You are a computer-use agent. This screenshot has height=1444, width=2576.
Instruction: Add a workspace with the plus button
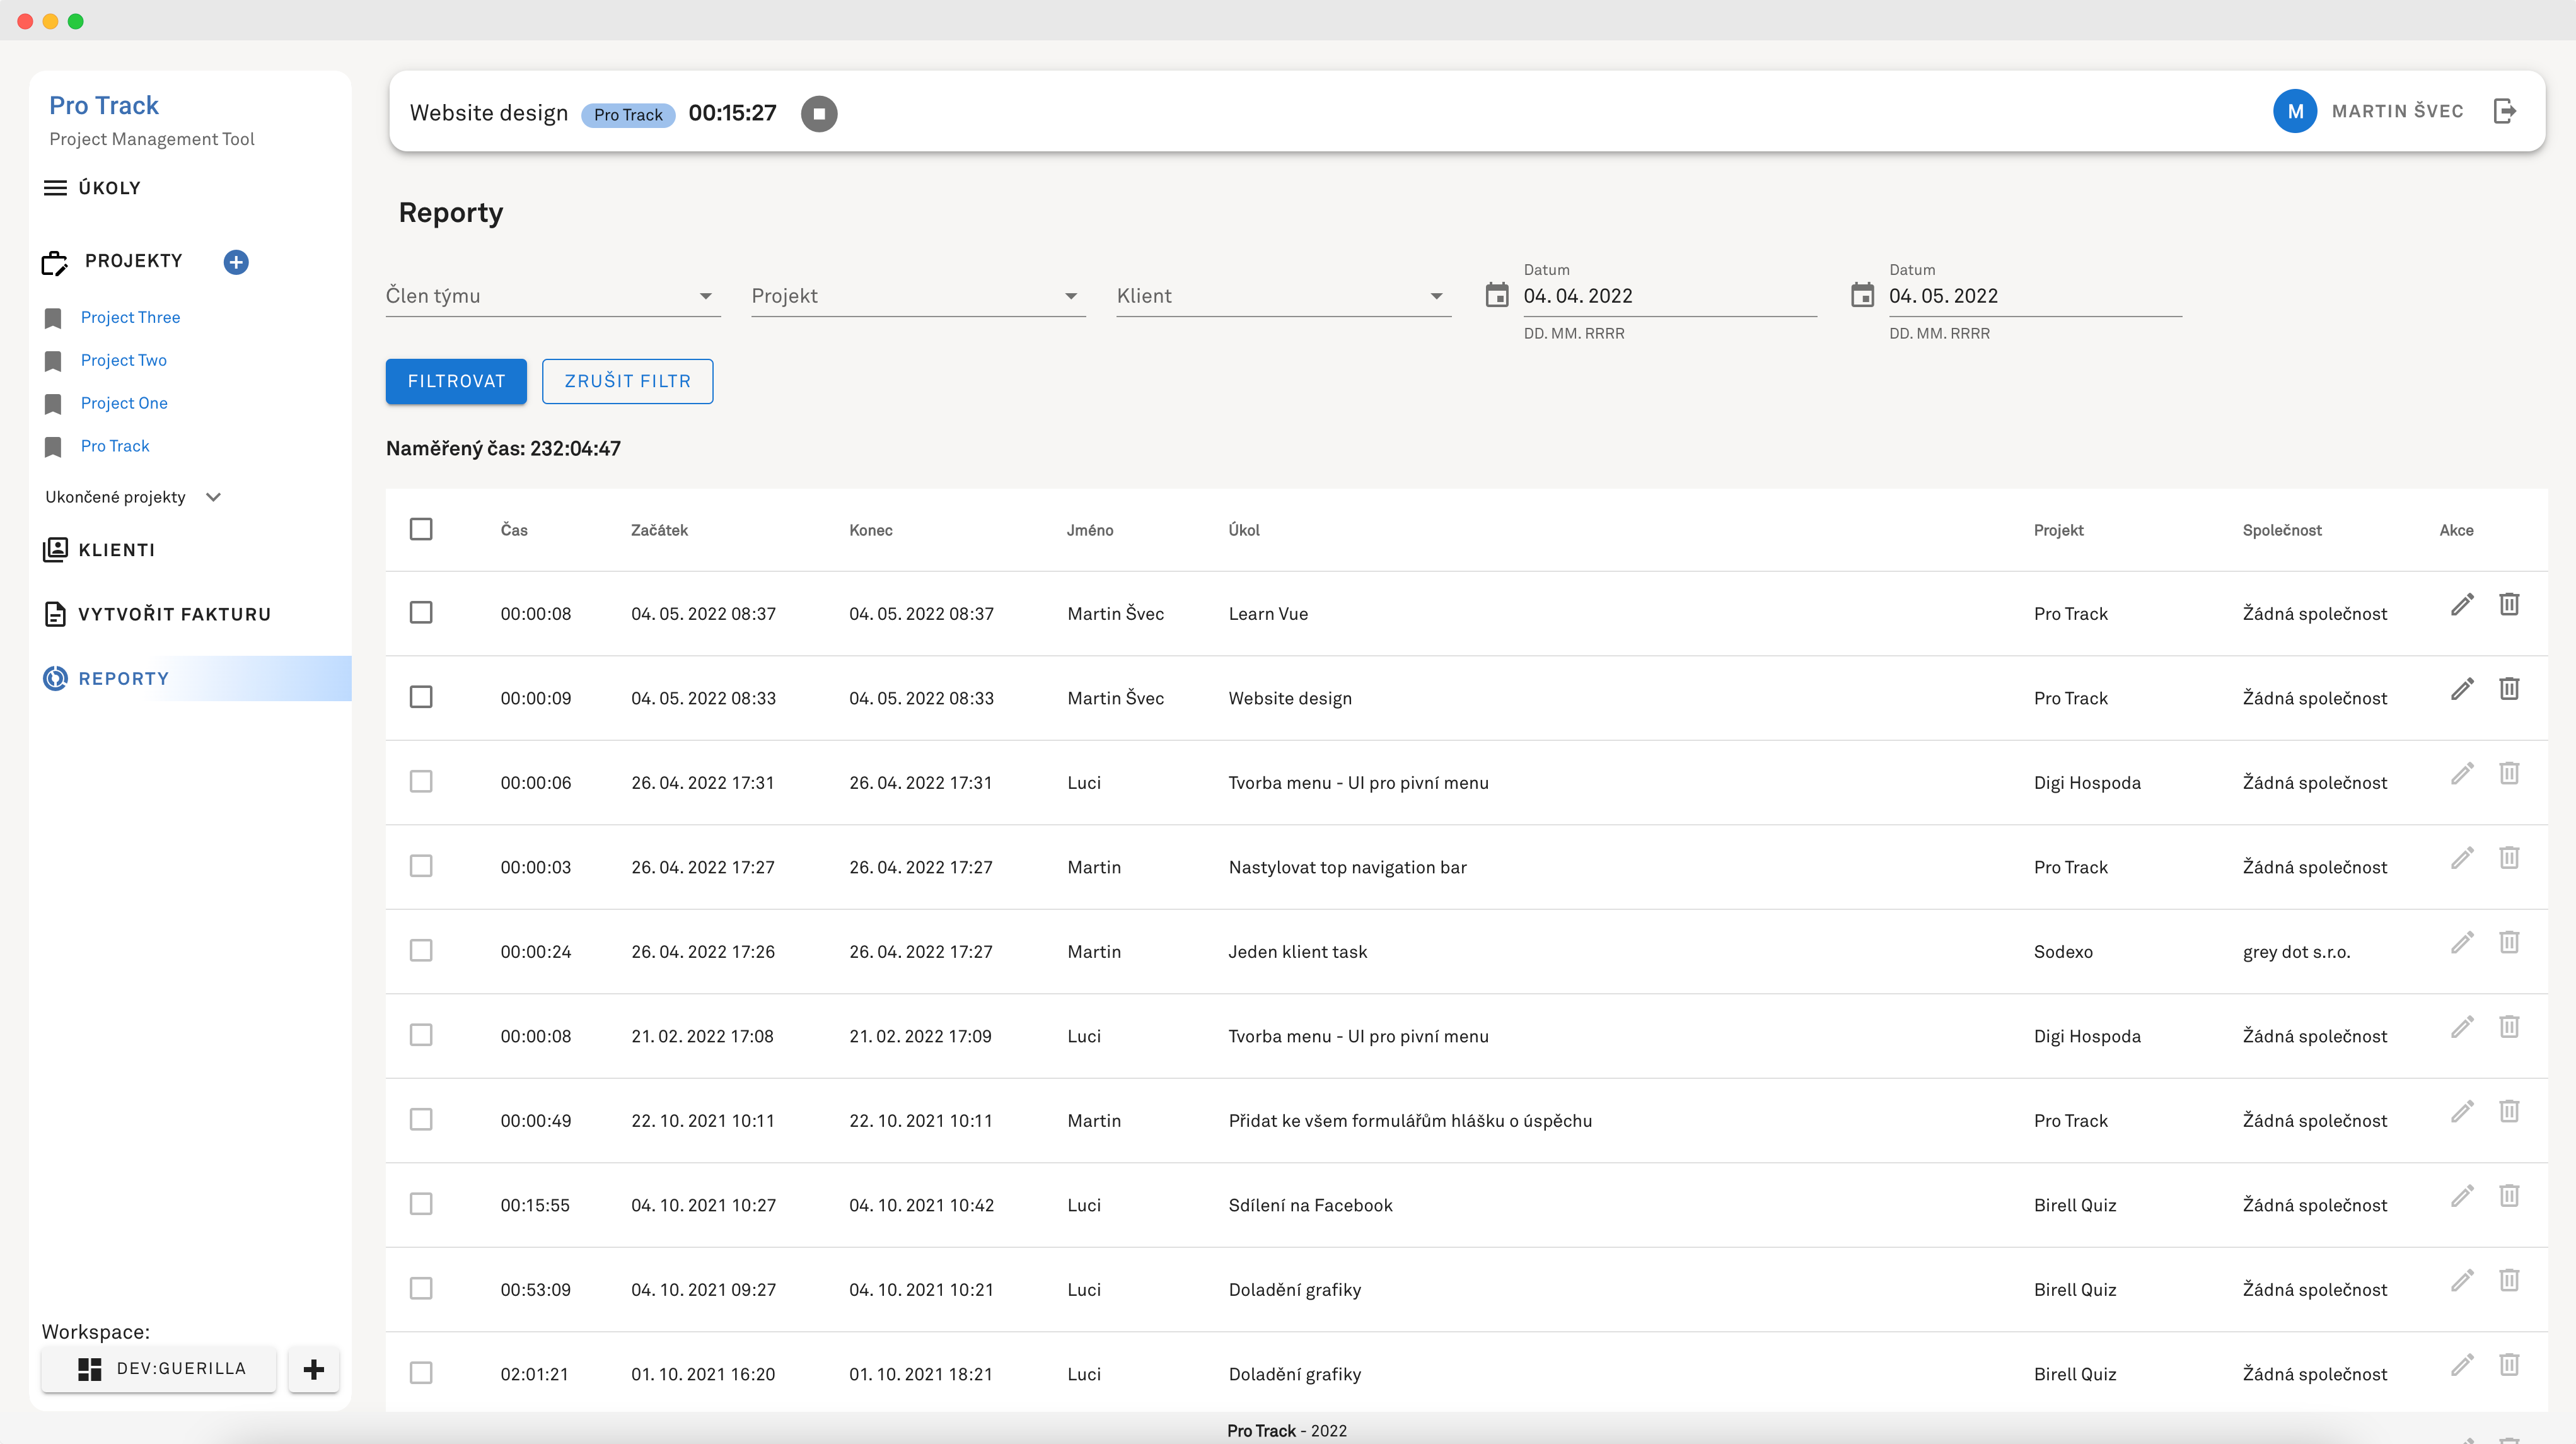click(x=313, y=1369)
